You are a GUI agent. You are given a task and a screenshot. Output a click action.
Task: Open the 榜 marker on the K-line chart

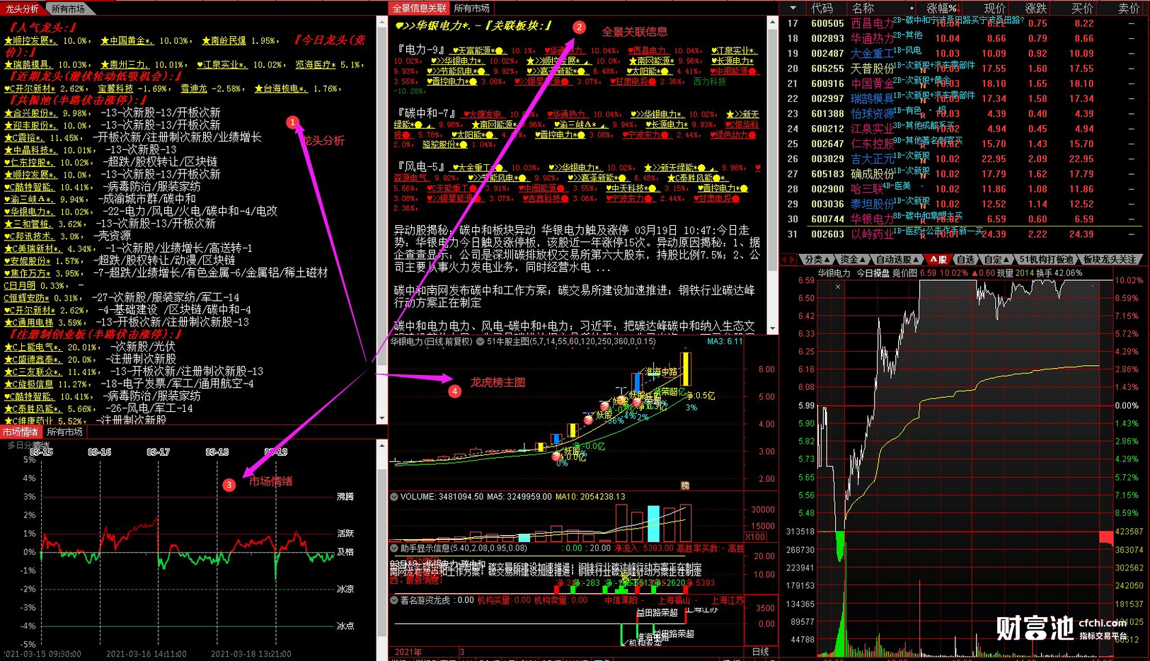pyautogui.click(x=685, y=485)
